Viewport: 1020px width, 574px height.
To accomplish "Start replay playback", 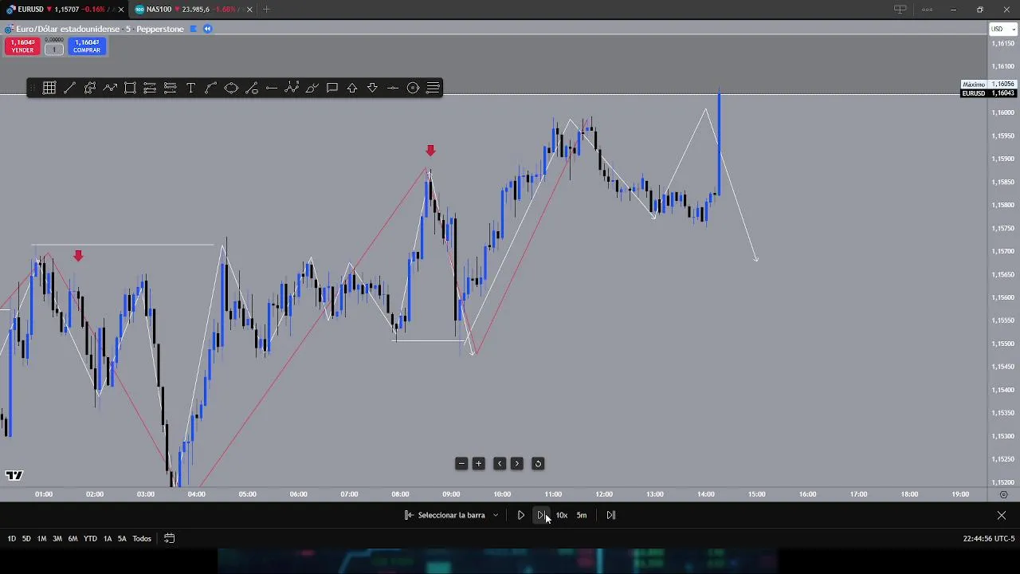I will click(521, 515).
